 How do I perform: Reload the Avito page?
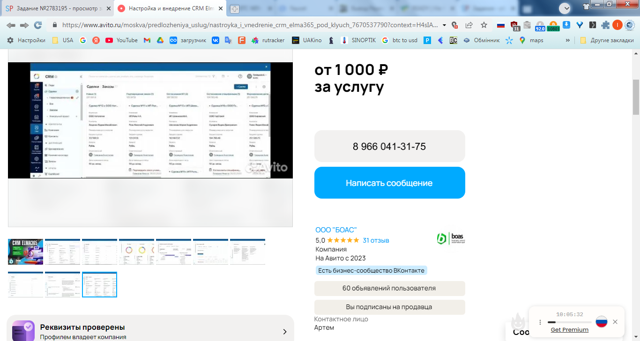pyautogui.click(x=38, y=25)
